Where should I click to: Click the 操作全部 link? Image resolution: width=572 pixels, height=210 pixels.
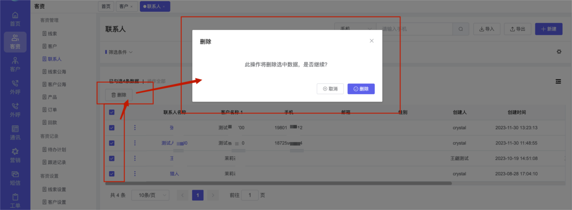pyautogui.click(x=156, y=81)
